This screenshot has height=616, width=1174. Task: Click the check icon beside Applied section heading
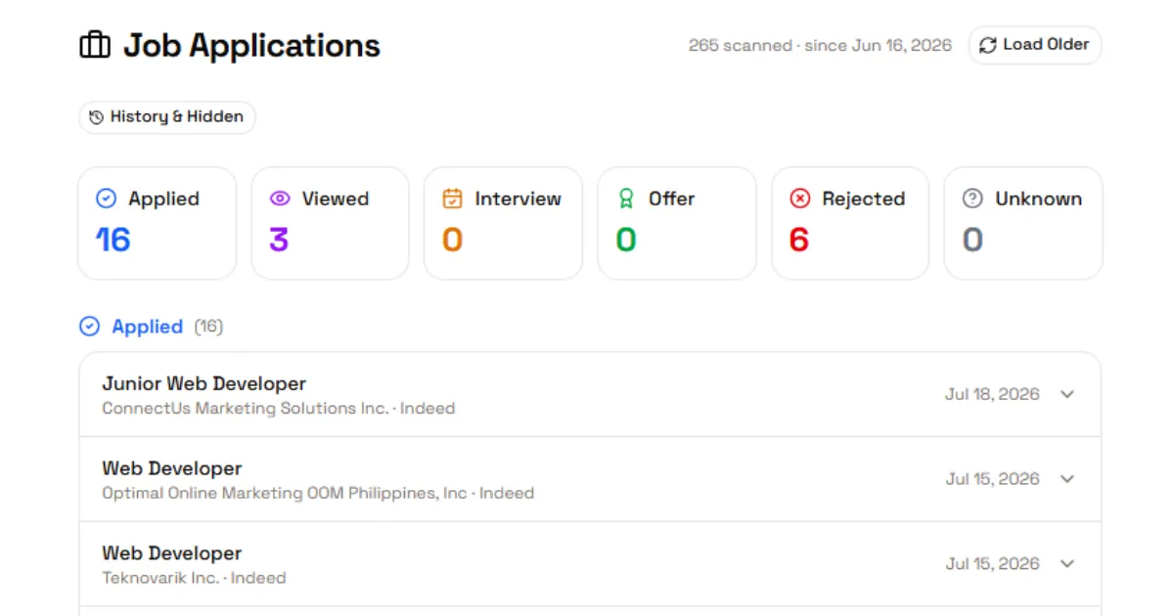(x=89, y=327)
